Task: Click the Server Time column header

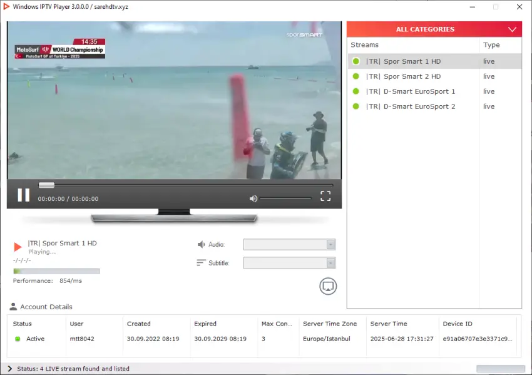Action: tap(389, 324)
